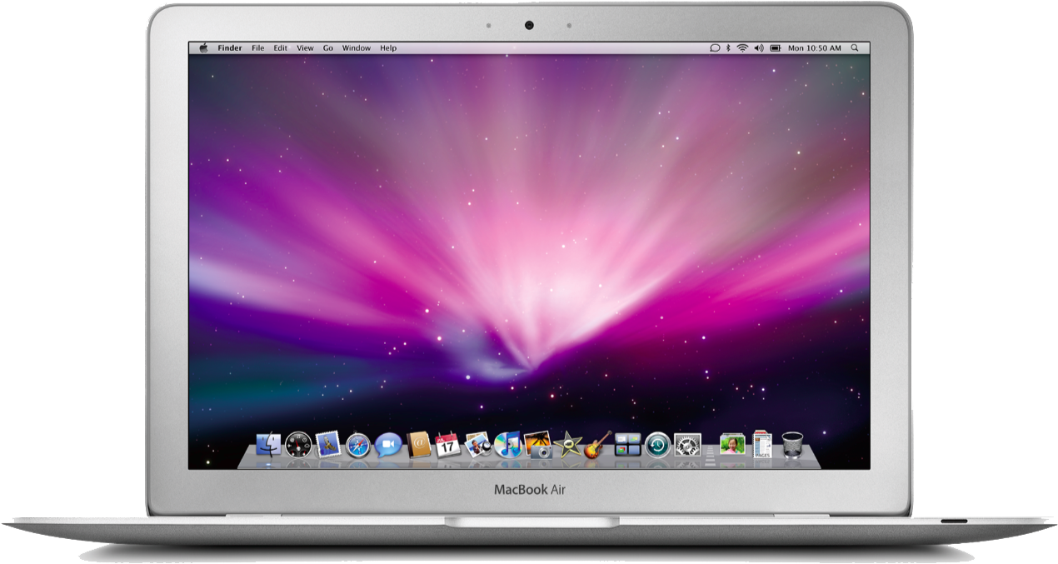Open Spotlight search
The height and width of the screenshot is (564, 1058).
click(855, 47)
